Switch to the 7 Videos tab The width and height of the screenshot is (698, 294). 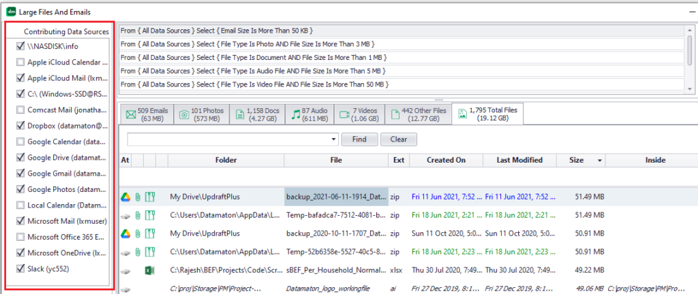coord(359,114)
